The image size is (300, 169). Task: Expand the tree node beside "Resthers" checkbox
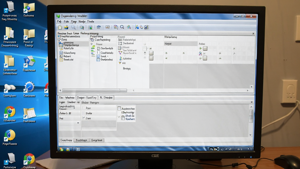(119, 116)
